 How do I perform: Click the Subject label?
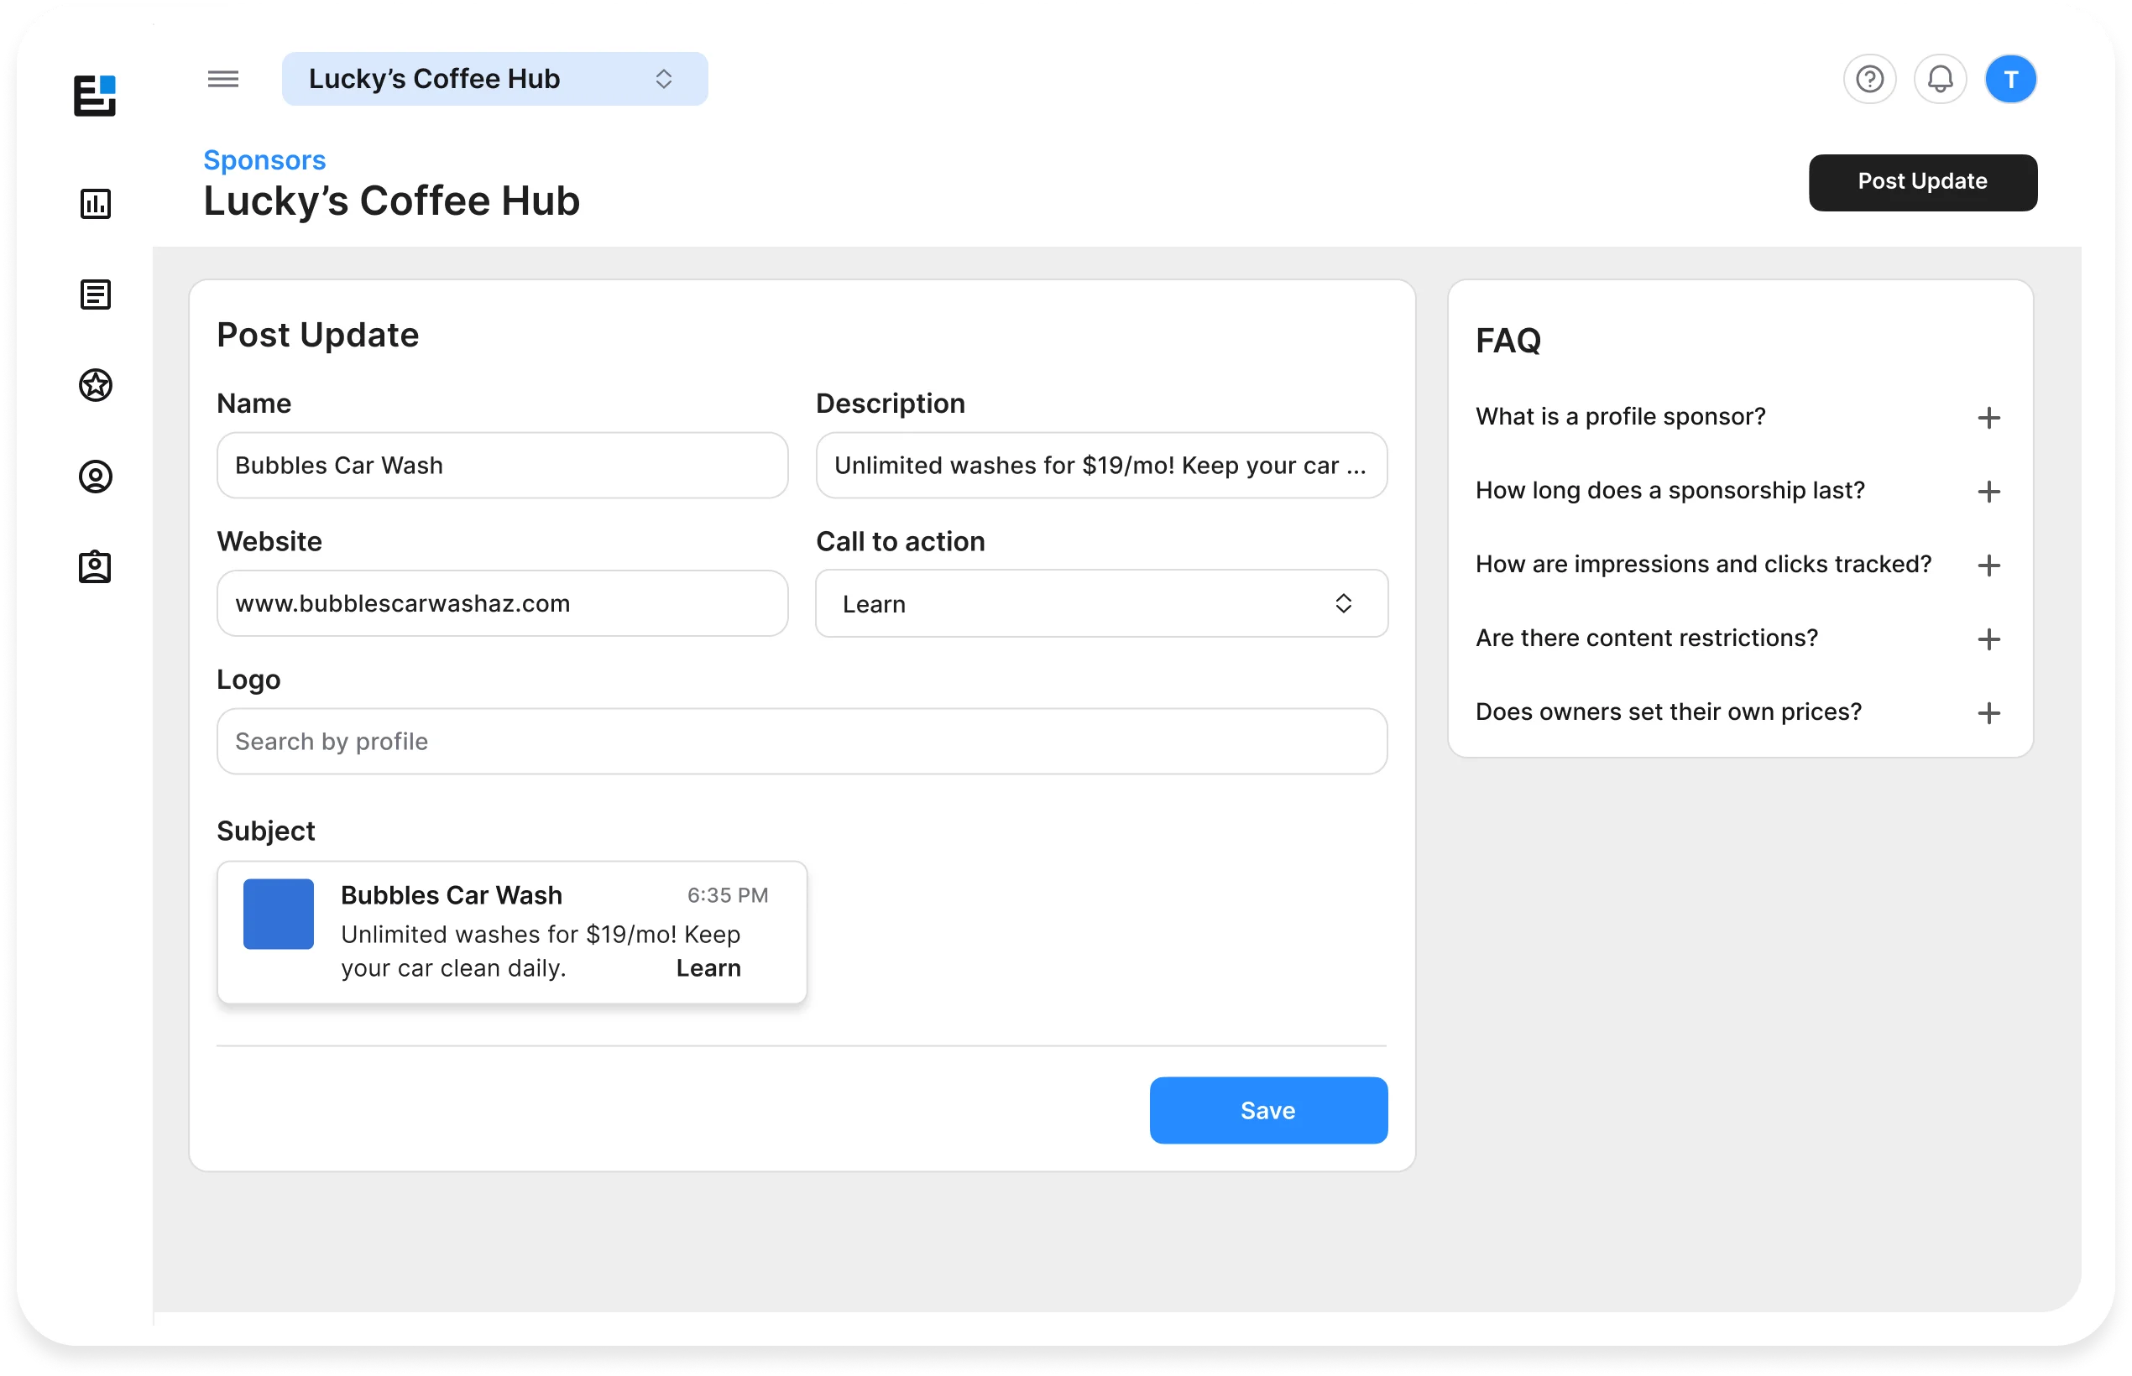(265, 831)
